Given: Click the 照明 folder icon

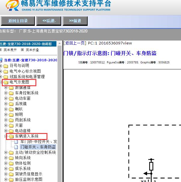Looking at the screenshot, I should 11,115.
